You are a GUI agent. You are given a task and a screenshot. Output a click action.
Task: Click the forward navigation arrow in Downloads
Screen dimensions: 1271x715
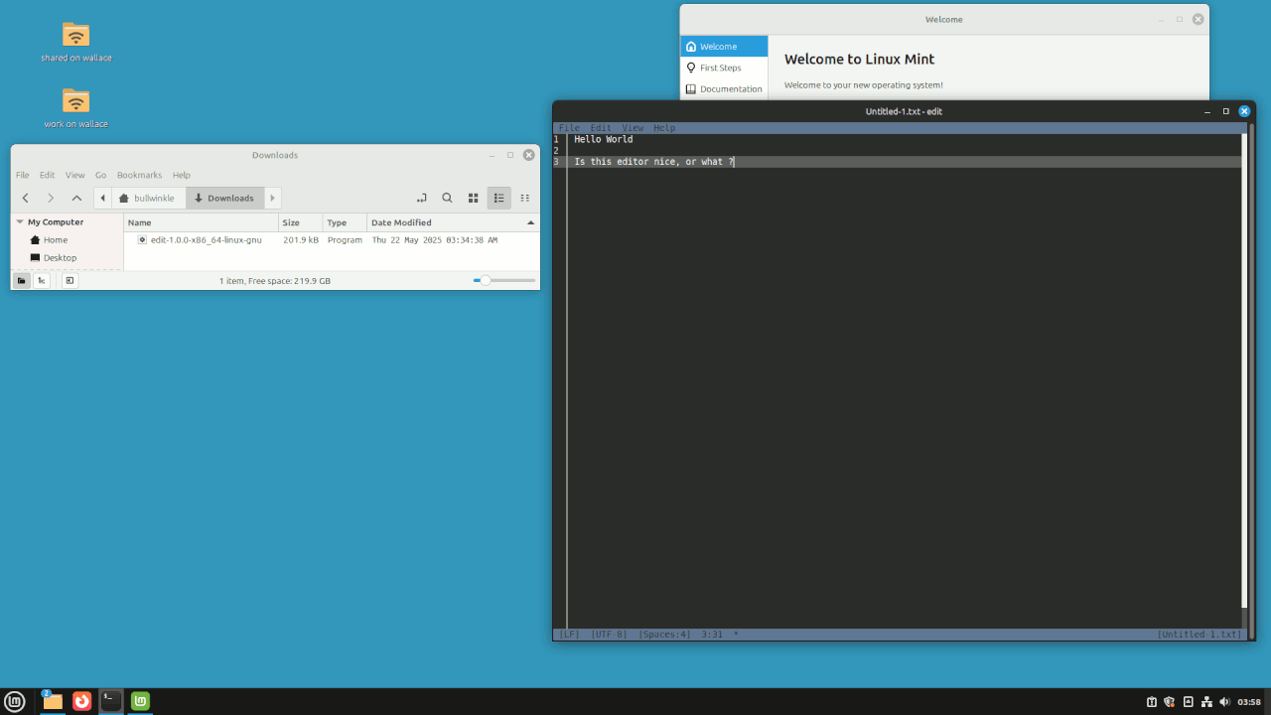coord(51,198)
